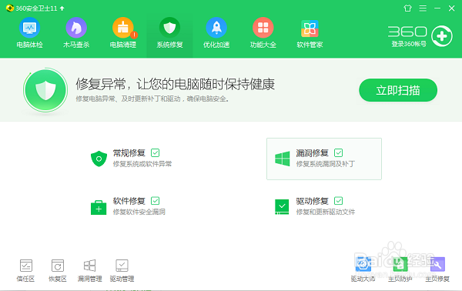Open 优化加速 optimization rocket icon
The height and width of the screenshot is (291, 462).
216,28
